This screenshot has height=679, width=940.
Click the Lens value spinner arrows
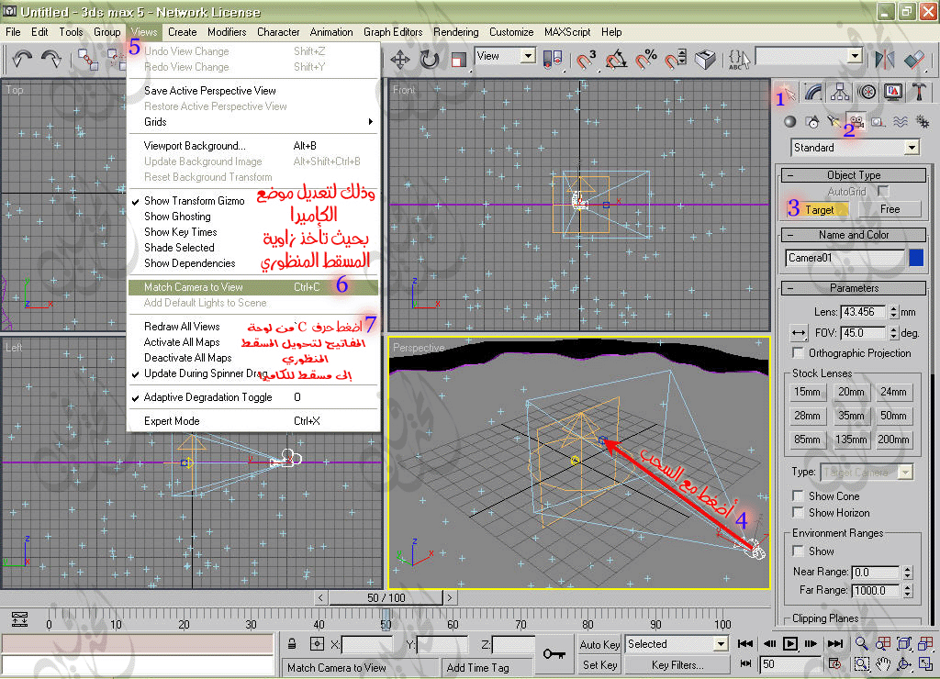point(893,312)
